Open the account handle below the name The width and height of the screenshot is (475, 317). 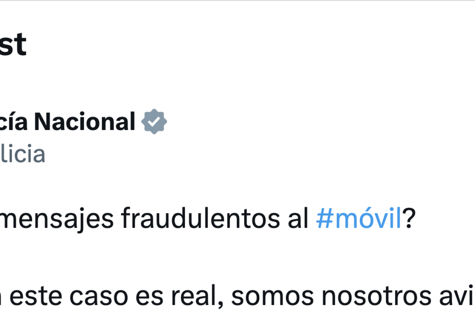(22, 155)
